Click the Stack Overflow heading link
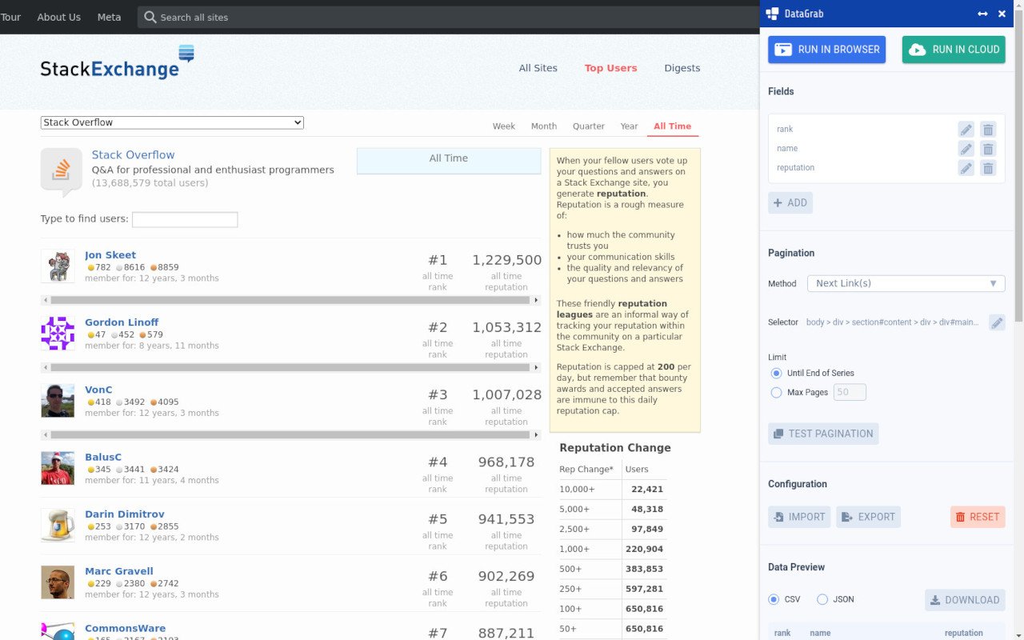This screenshot has height=640, width=1024. coord(133,155)
